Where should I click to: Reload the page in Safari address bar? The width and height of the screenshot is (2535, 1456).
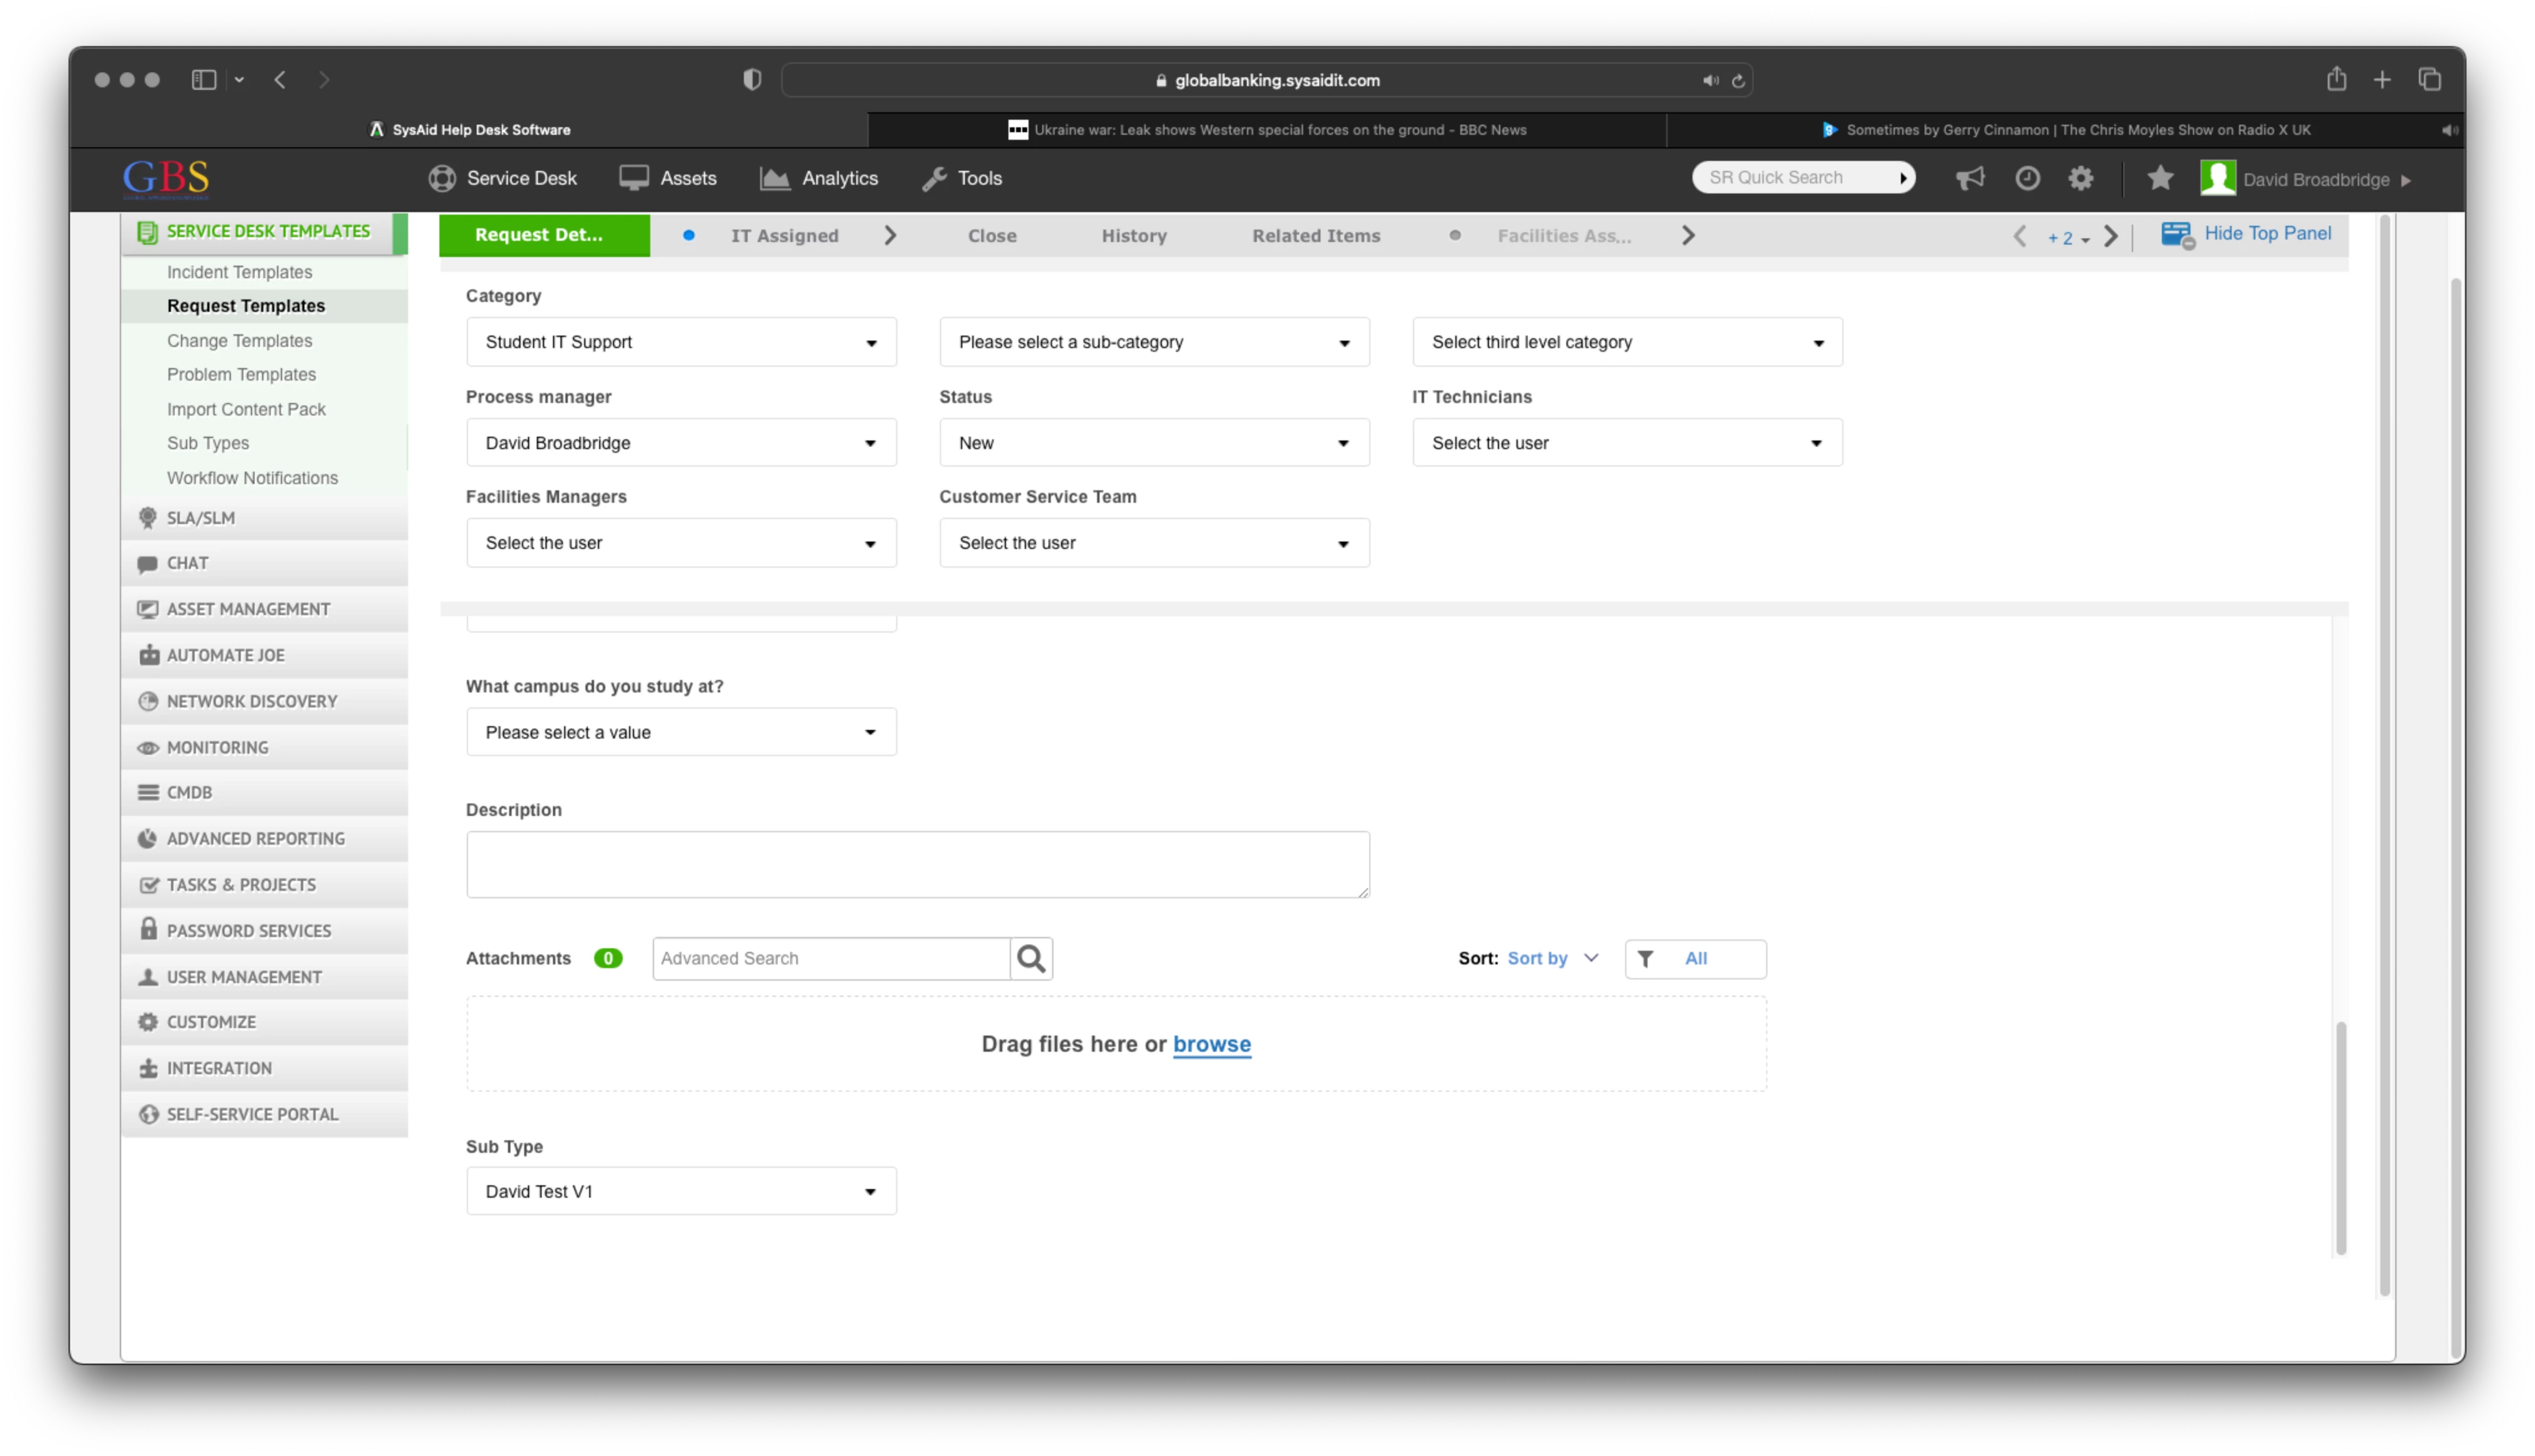click(x=1739, y=81)
